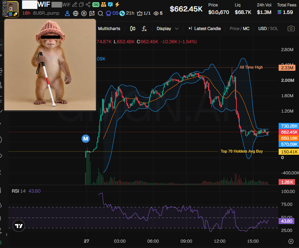Click the blue M marker on chart
This screenshot has width=299, height=248.
coord(85,139)
